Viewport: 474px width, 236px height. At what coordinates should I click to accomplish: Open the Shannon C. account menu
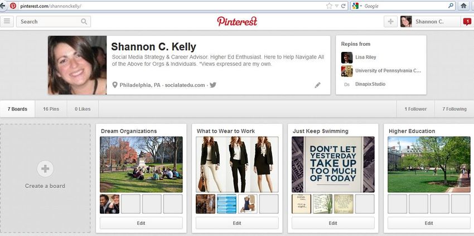pyautogui.click(x=430, y=22)
